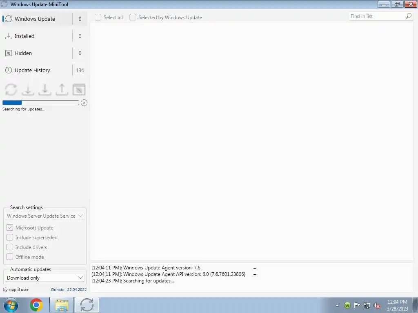Click the Show desktop strip
This screenshot has height=313, width=418.
point(415,305)
